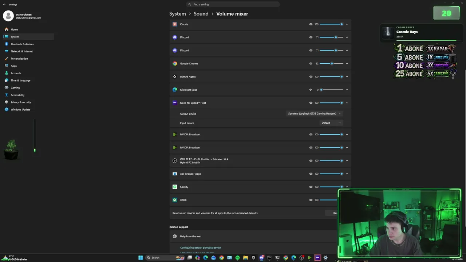Expand the OBS 32.1.2 device options
466x262 pixels.
click(x=347, y=160)
